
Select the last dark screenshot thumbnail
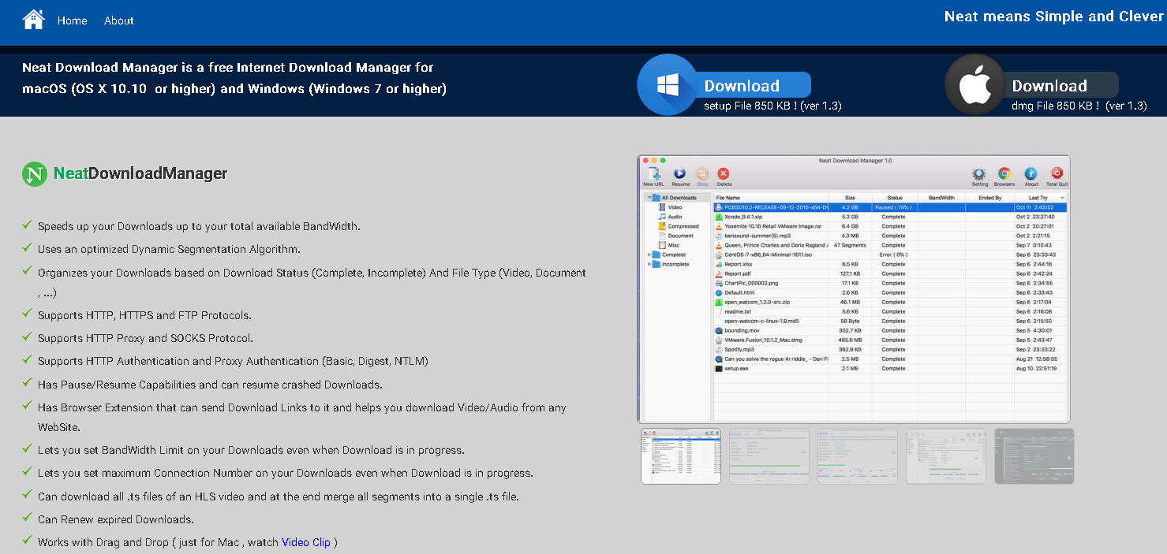coord(1034,455)
